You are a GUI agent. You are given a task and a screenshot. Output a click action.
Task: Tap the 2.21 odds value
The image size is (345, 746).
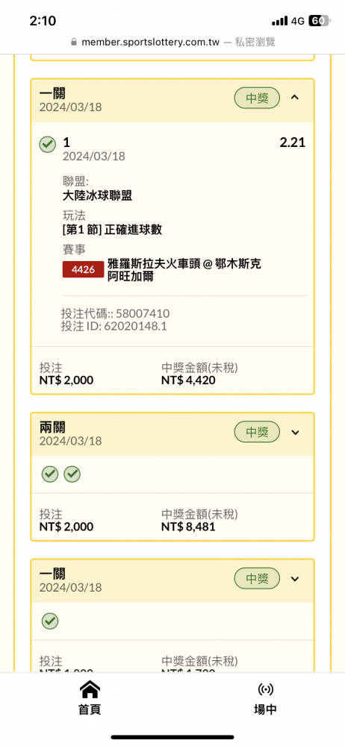(292, 142)
